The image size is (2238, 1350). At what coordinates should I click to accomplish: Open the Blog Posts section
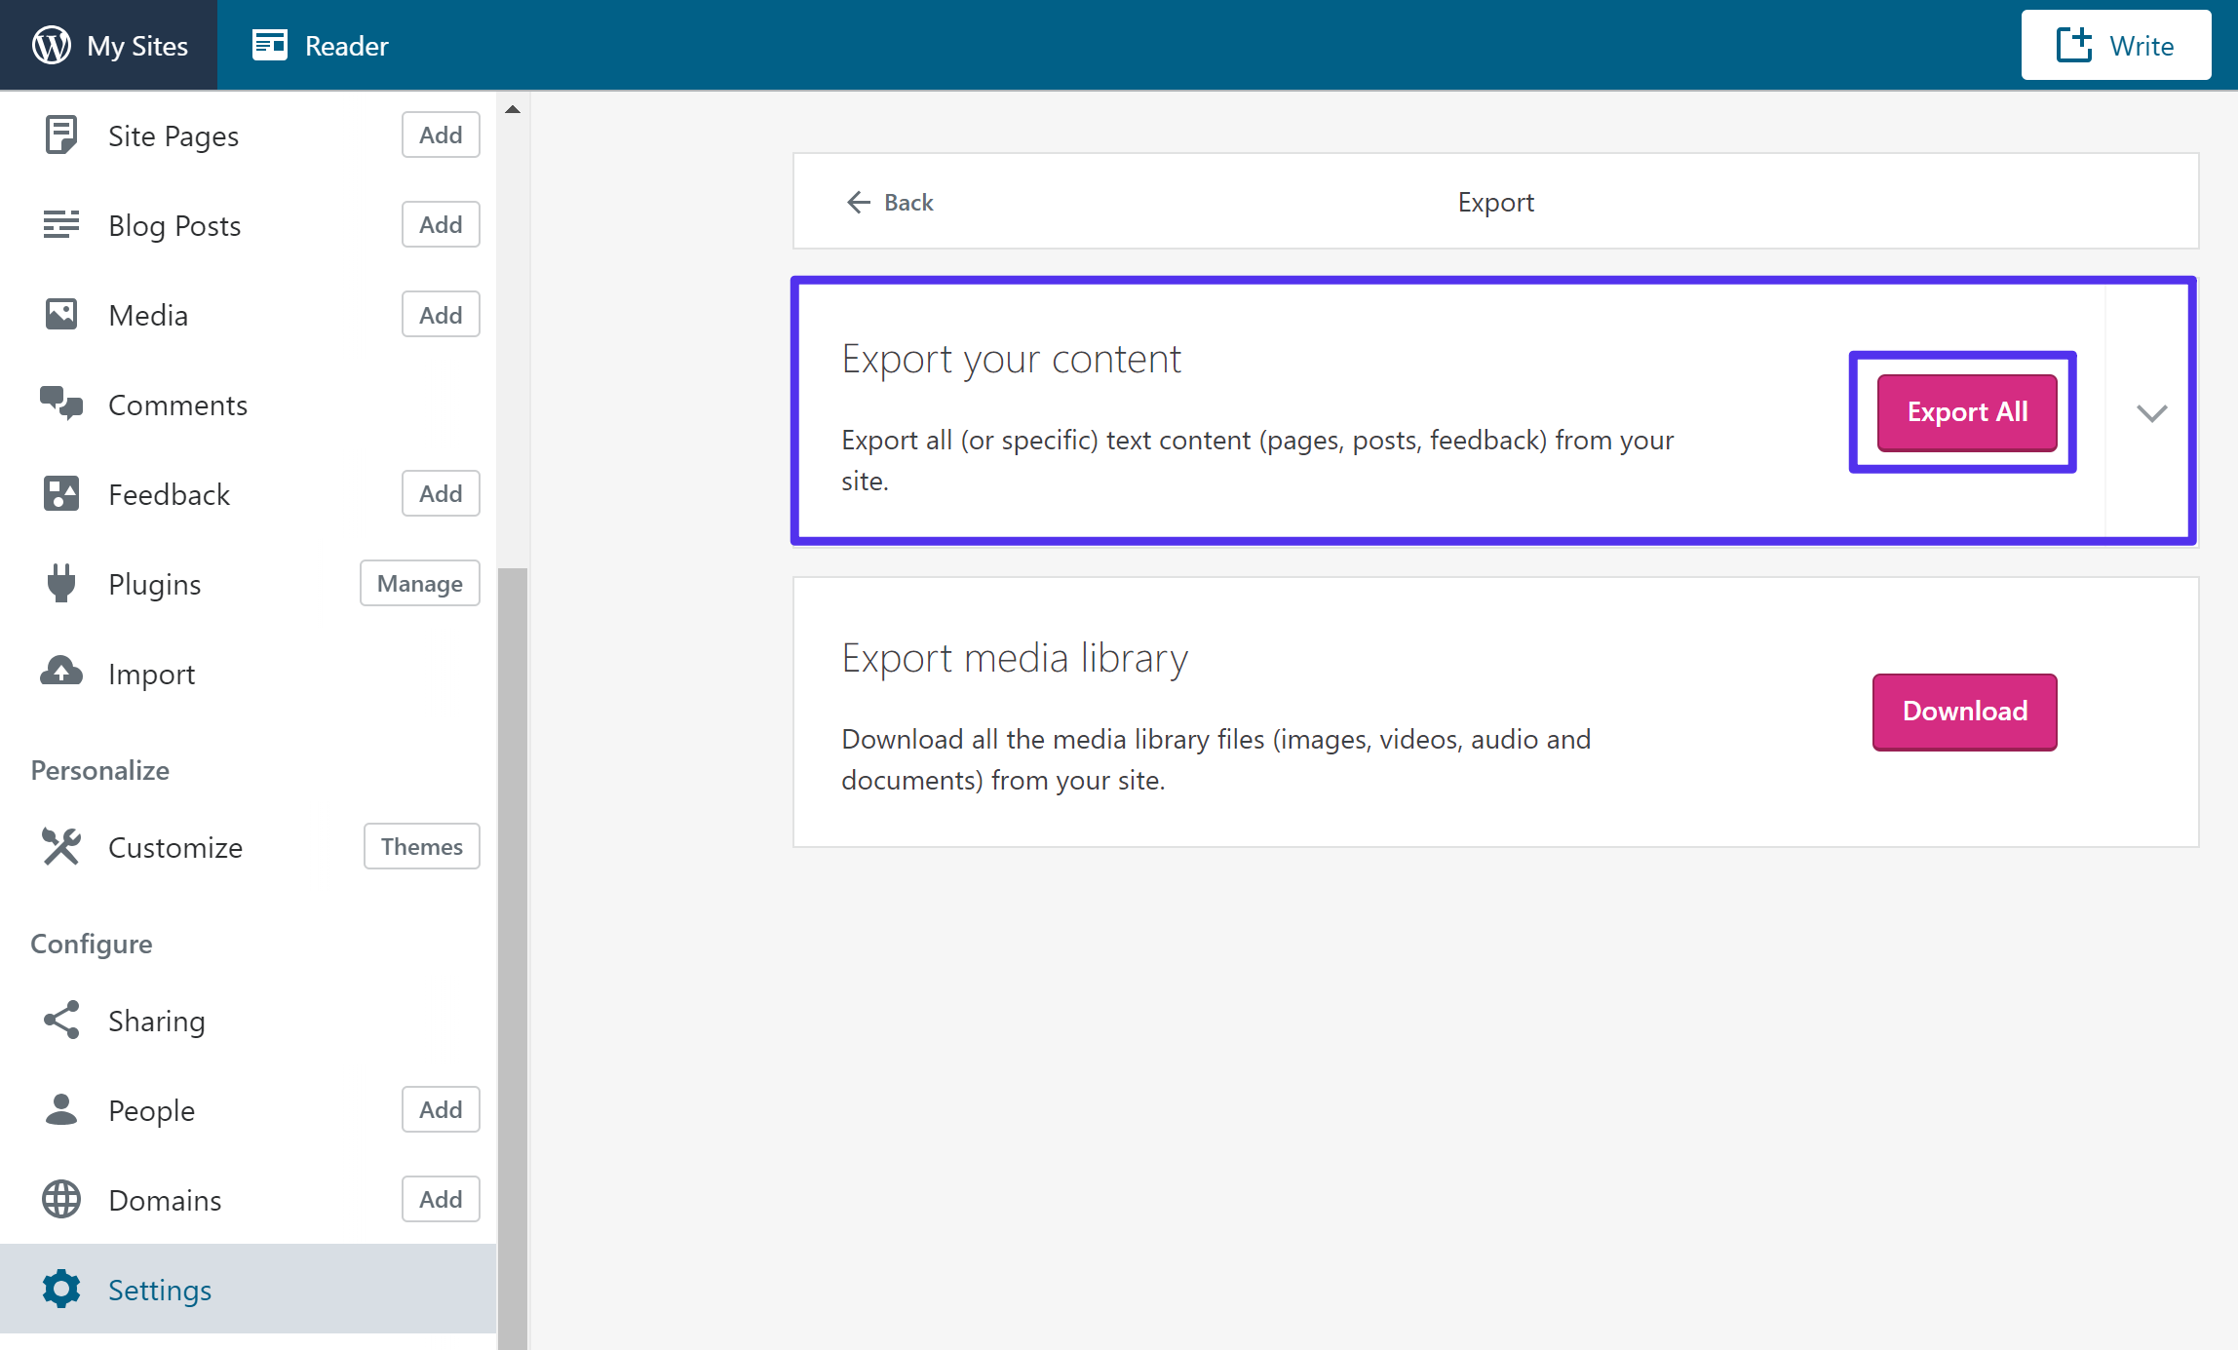coord(173,225)
